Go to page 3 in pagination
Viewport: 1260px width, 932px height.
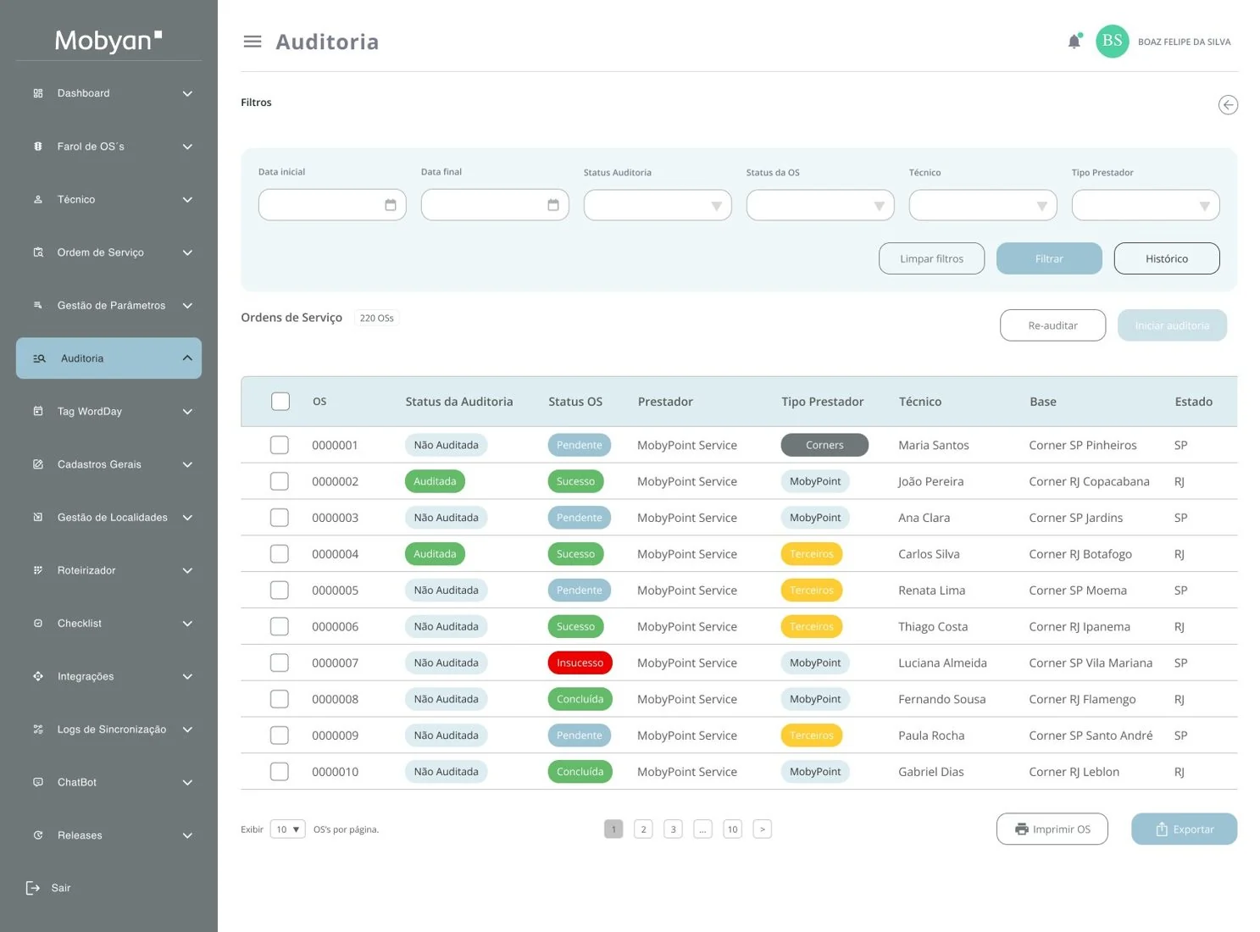tap(674, 829)
